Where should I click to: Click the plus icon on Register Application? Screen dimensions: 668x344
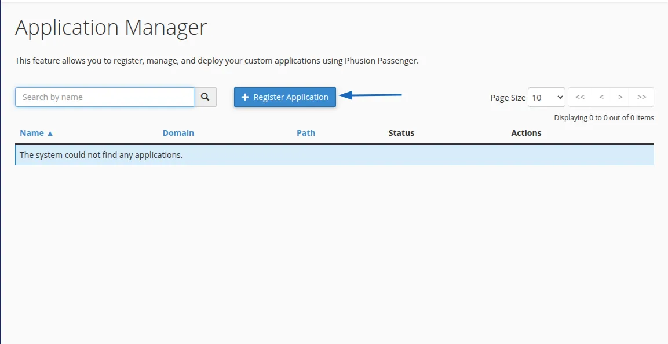(245, 97)
